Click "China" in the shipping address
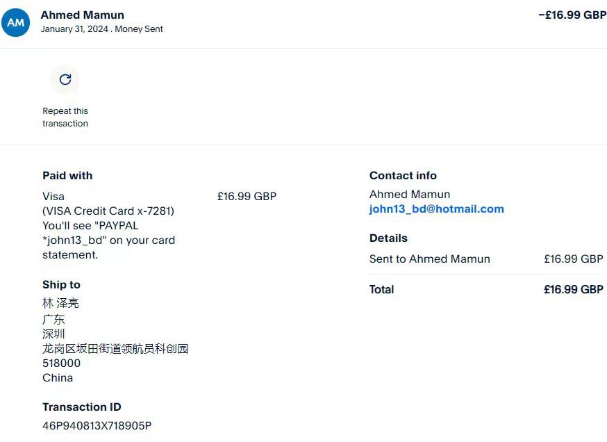The image size is (607, 442). (58, 378)
